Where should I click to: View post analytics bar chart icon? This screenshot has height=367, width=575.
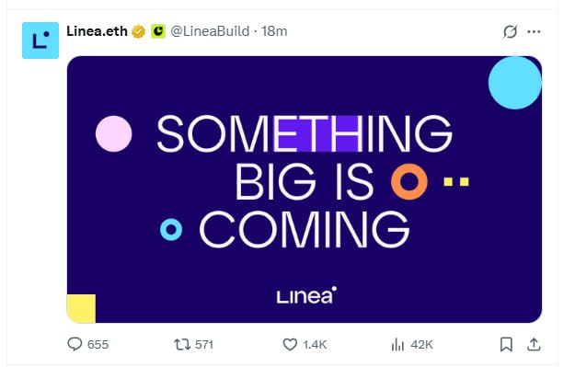(397, 344)
